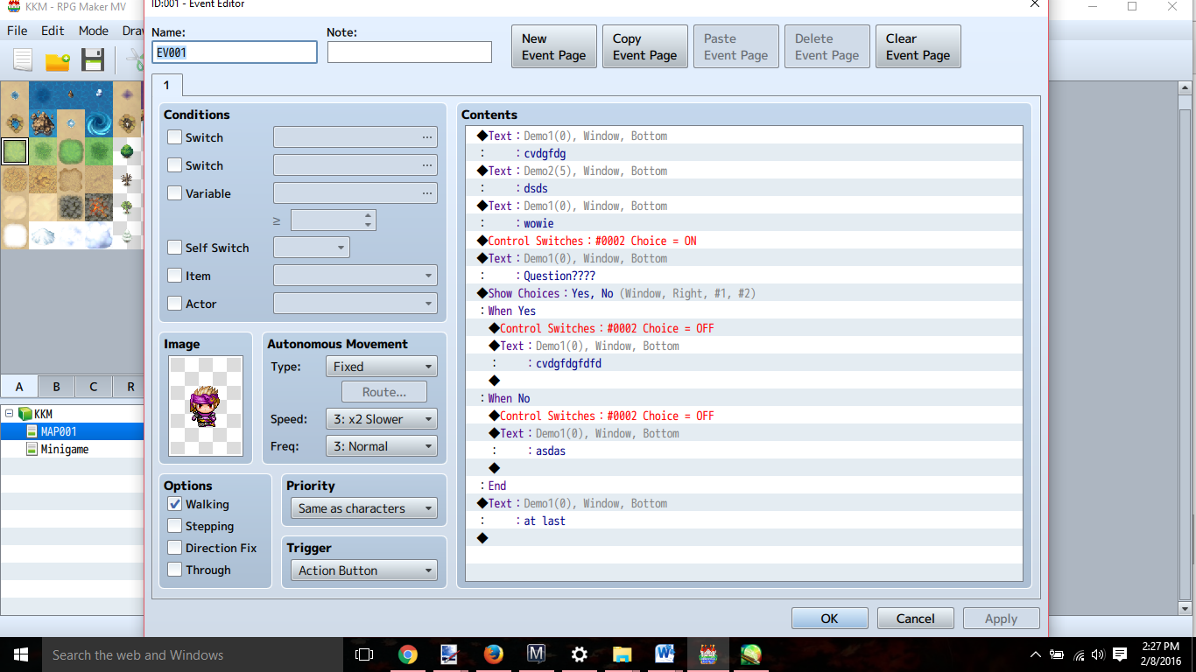This screenshot has height=672, width=1196.
Task: Click the event character sprite image
Action: pos(206,406)
